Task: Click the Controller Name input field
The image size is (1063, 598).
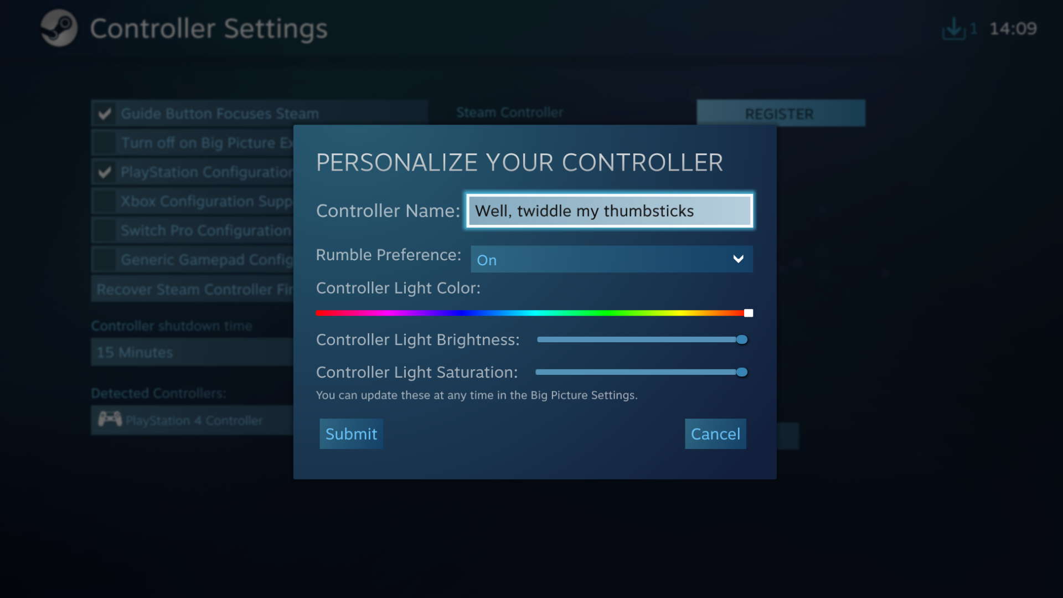Action: (x=609, y=210)
